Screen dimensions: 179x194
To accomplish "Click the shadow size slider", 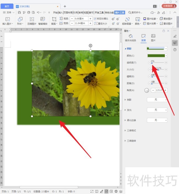I will point(158,69).
